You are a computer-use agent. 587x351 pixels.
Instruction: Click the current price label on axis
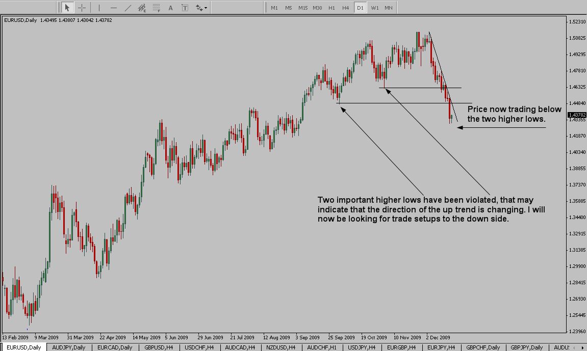(576, 115)
